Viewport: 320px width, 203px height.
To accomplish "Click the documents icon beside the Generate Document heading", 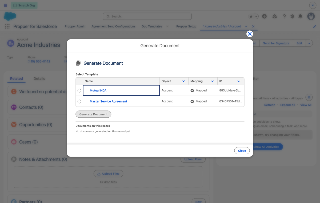I will tap(78, 63).
